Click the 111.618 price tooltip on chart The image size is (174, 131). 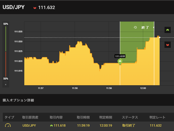pos(120,56)
